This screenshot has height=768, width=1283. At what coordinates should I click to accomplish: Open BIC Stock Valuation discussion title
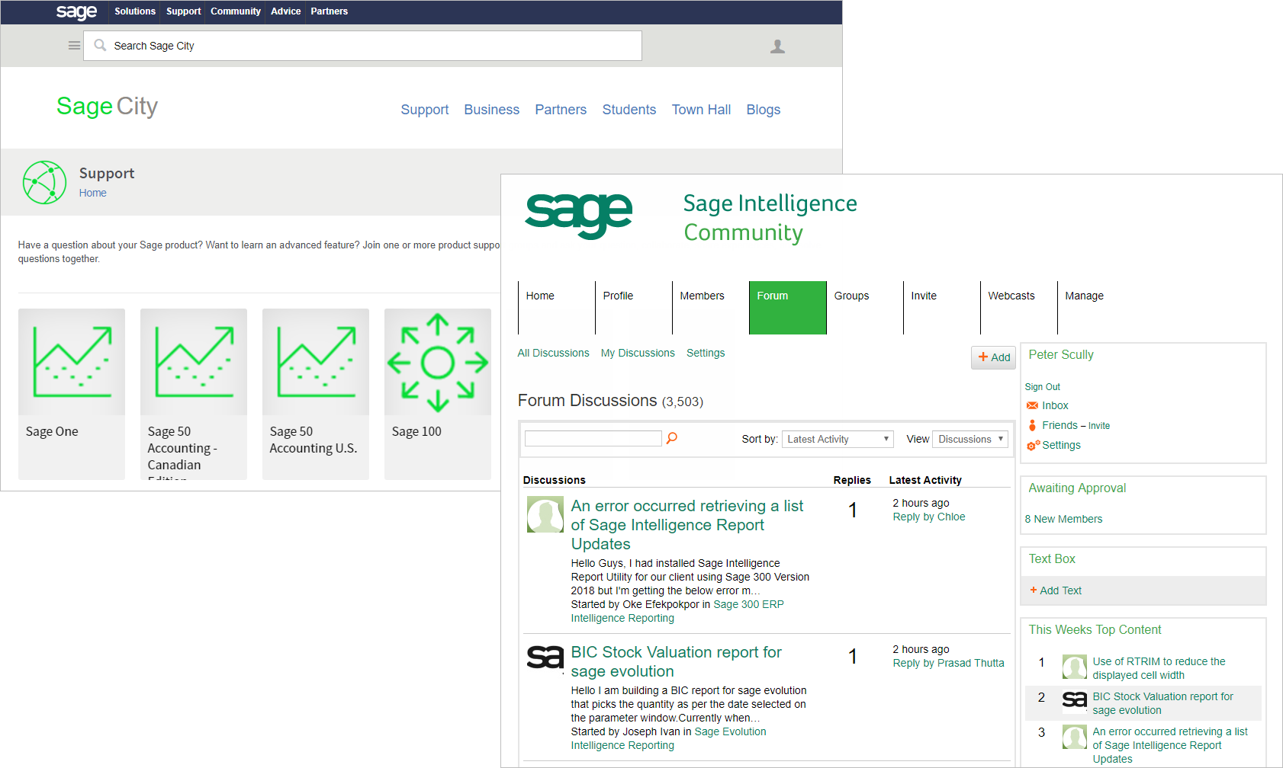(676, 661)
